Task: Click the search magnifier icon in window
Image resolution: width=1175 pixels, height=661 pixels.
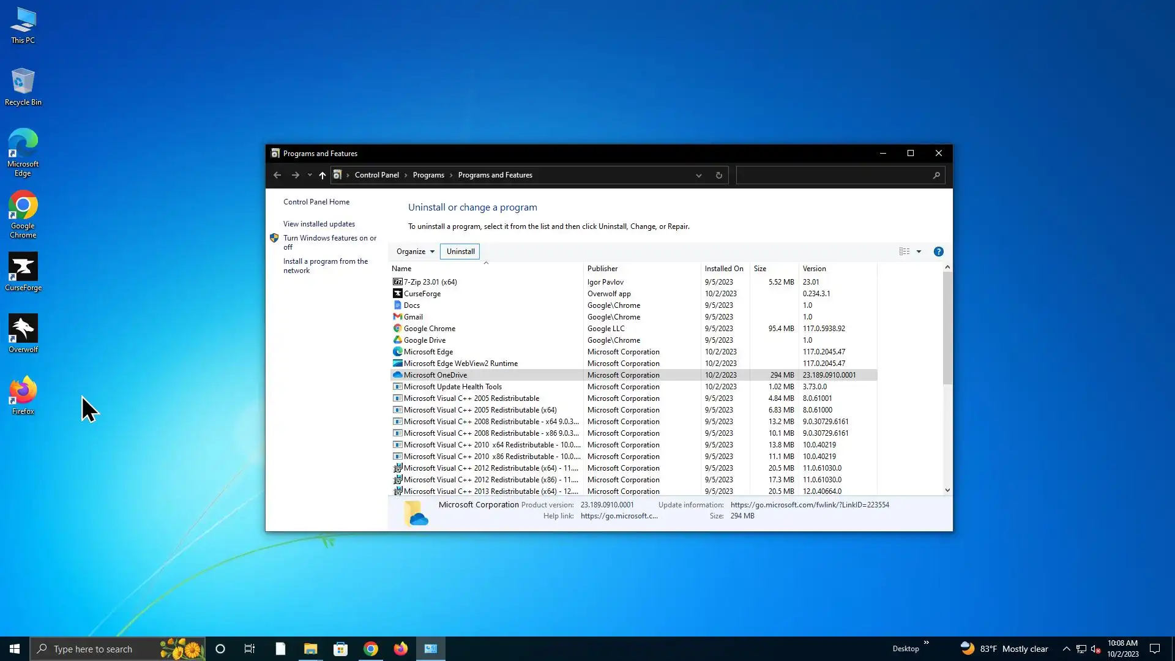Action: tap(936, 176)
